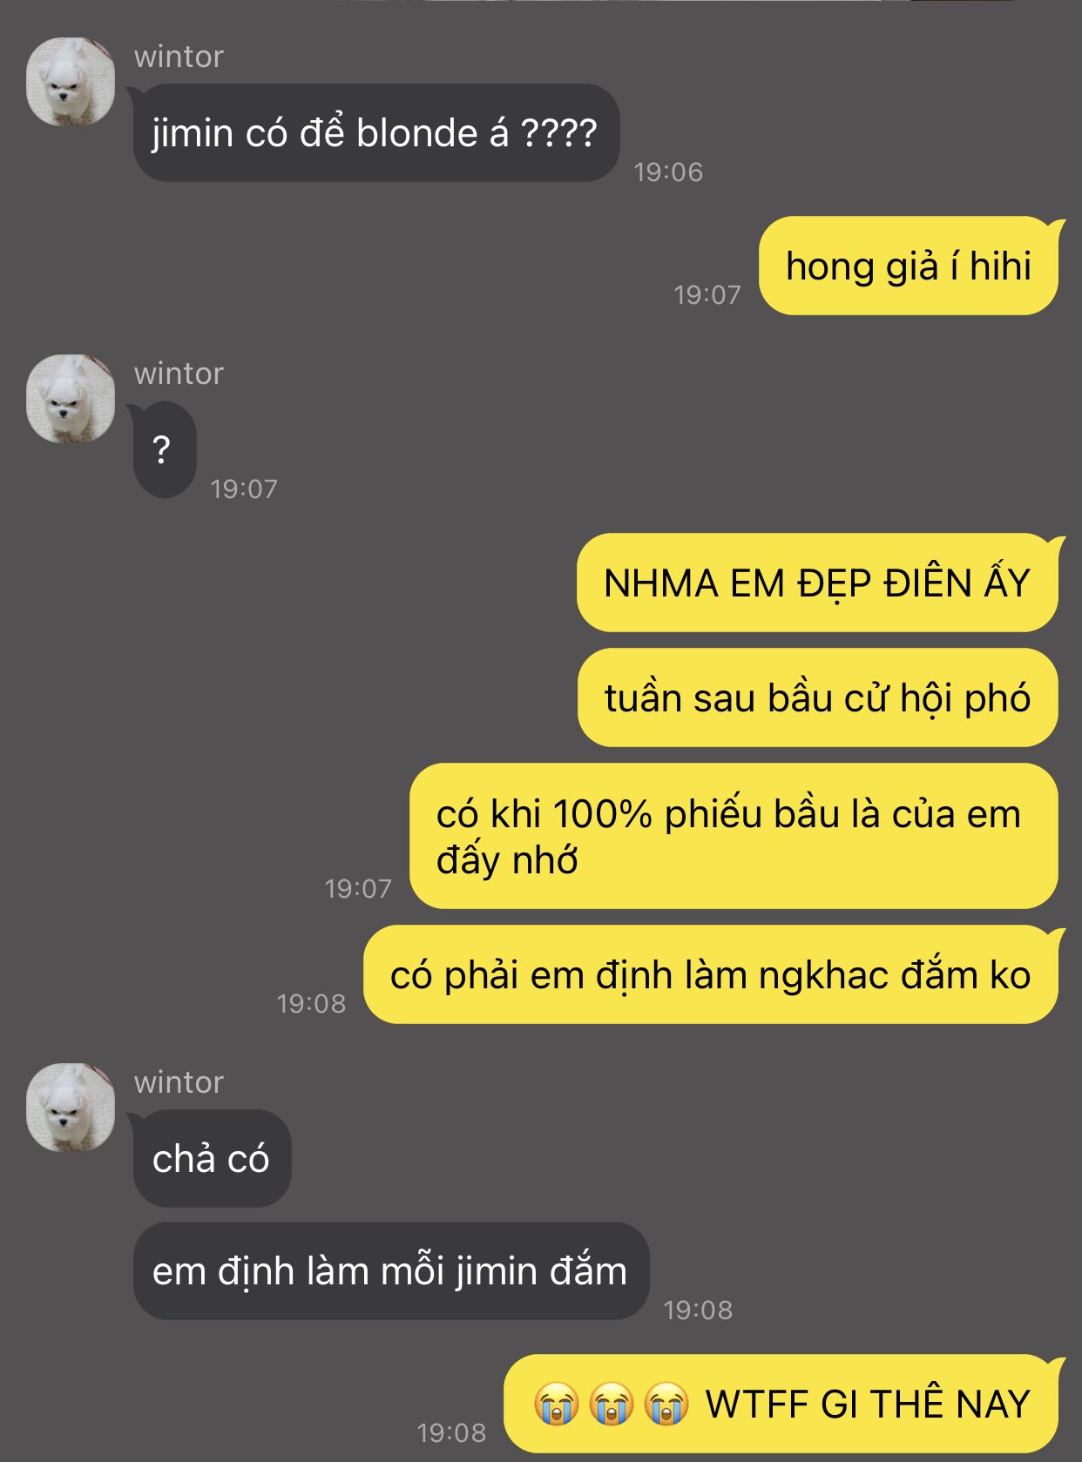Tap 'có phải em định làm ngkhac đắm ko' bubble
This screenshot has width=1082, height=1462.
click(711, 974)
